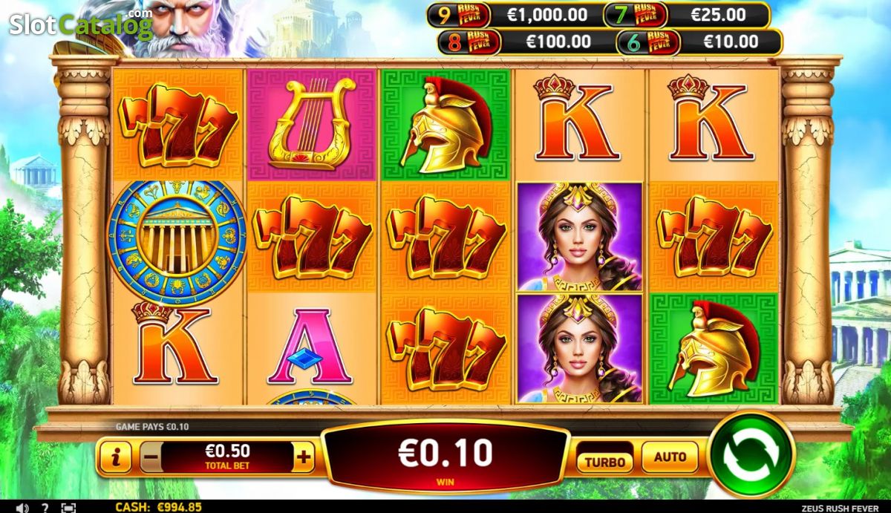The width and height of the screenshot is (891, 513).
Task: Click the €0.10 win display panel
Action: (x=446, y=457)
